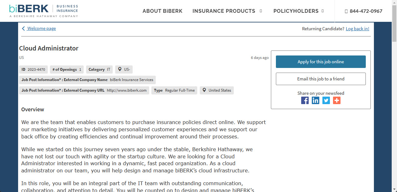This screenshot has width=397, height=192.
Task: Open the About biBERK menu item
Action: [163, 11]
